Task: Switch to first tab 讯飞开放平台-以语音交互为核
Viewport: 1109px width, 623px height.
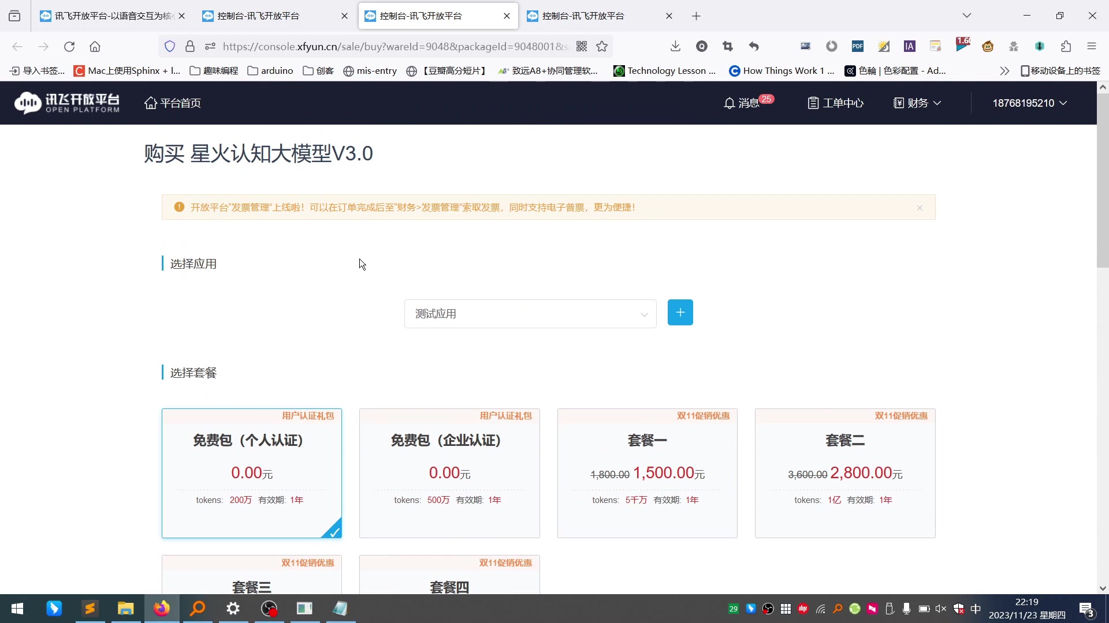Action: (113, 16)
